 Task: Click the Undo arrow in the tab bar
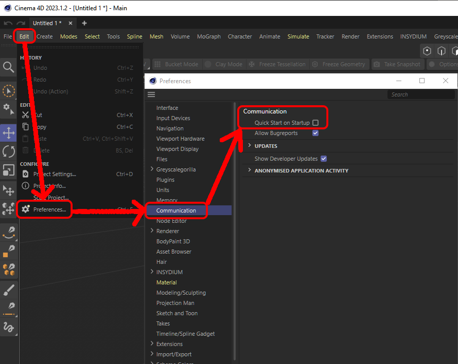point(8,23)
